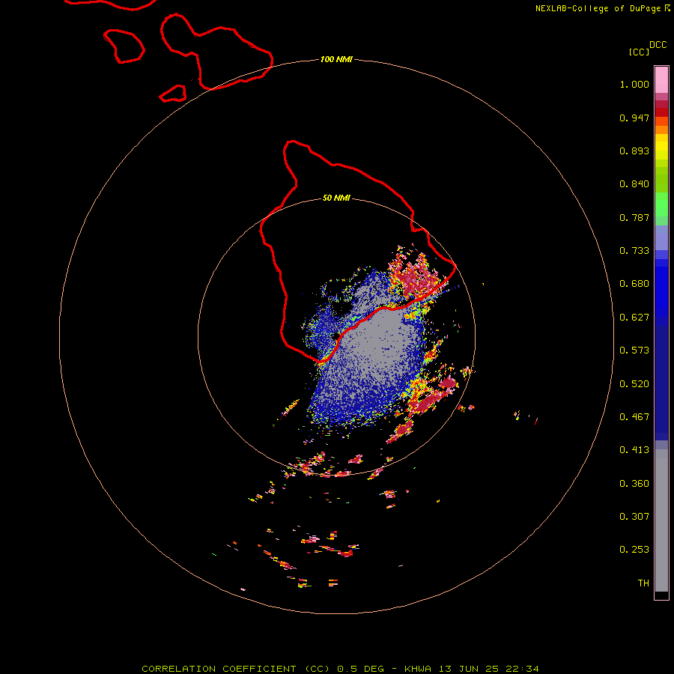Select the 0.360 legend value
This screenshot has height=674, width=674.
point(634,484)
